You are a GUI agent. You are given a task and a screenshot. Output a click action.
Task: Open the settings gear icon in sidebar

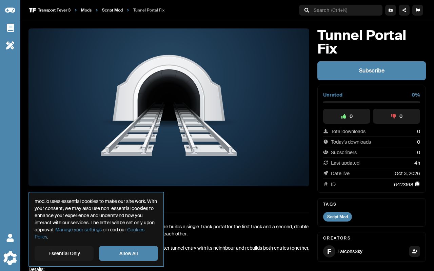coord(10,258)
